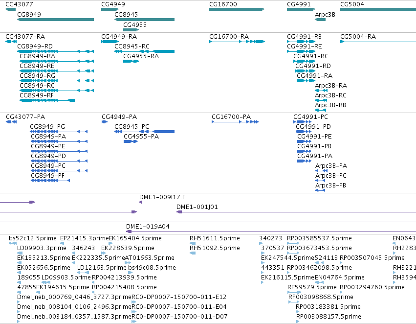Click the CG4991 gene label
This screenshot has width=416, height=324.
coord(299,4)
